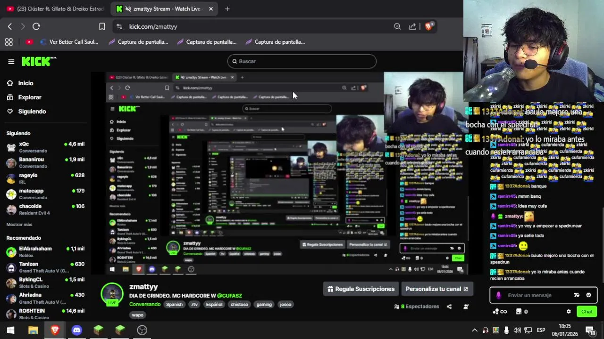The width and height of the screenshot is (604, 339).
Task: Open chacoide Resident Evil 4 channel
Action: point(45,209)
